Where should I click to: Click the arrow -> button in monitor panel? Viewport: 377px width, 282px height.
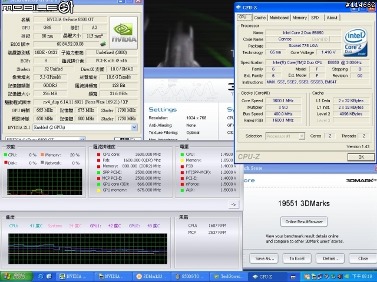pyautogui.click(x=233, y=204)
